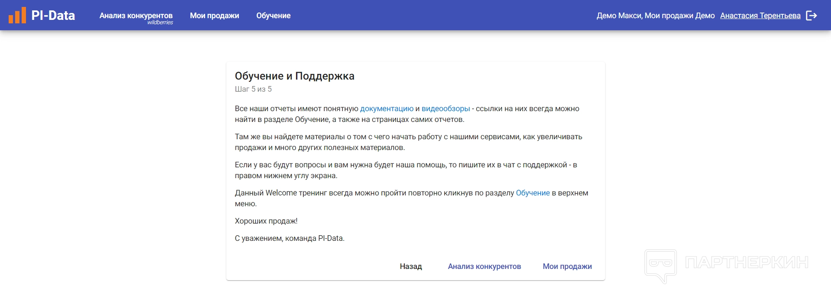Open the Мои продажи top menu item
Image resolution: width=831 pixels, height=307 pixels.
[214, 16]
